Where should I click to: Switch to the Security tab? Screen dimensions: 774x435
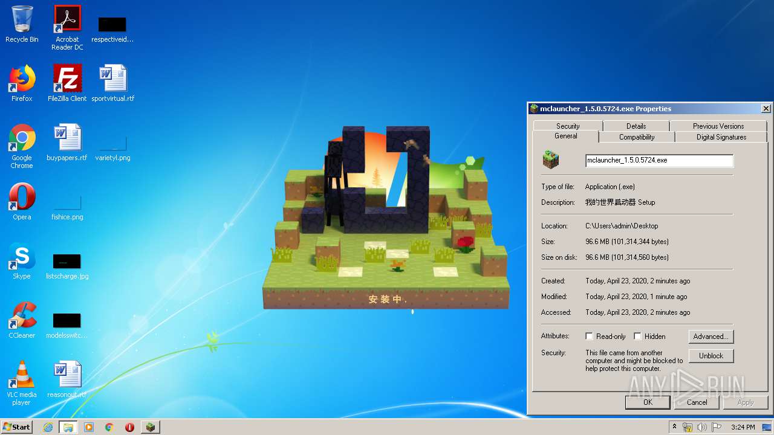(568, 126)
